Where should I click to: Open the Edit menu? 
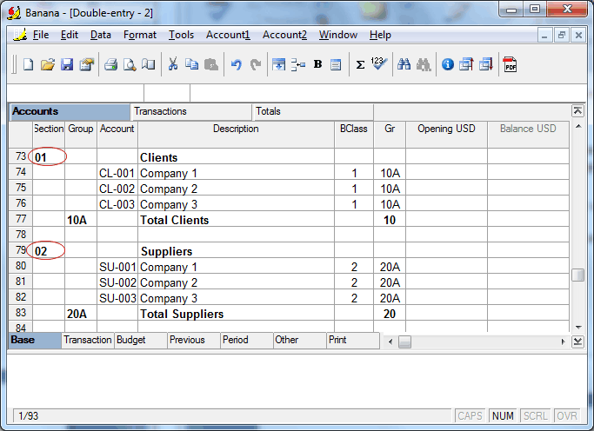click(x=70, y=35)
